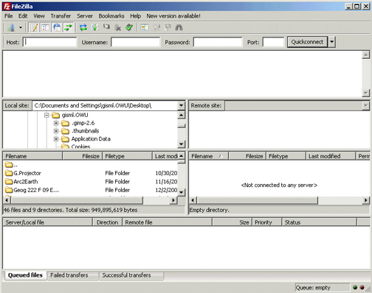Toggle the local directory tree view
This screenshot has width=372, height=293.
[45, 27]
